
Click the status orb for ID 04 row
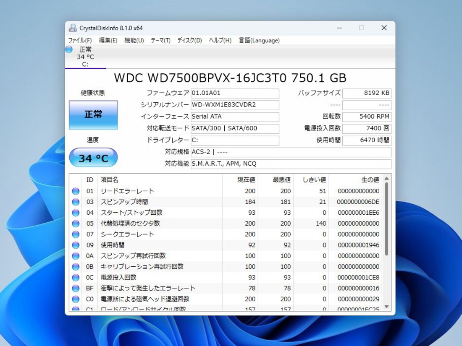(x=76, y=213)
